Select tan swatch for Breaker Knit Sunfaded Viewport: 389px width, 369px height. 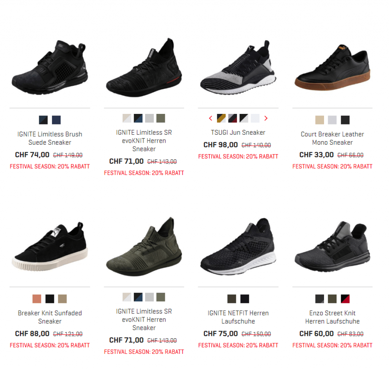[62, 298]
